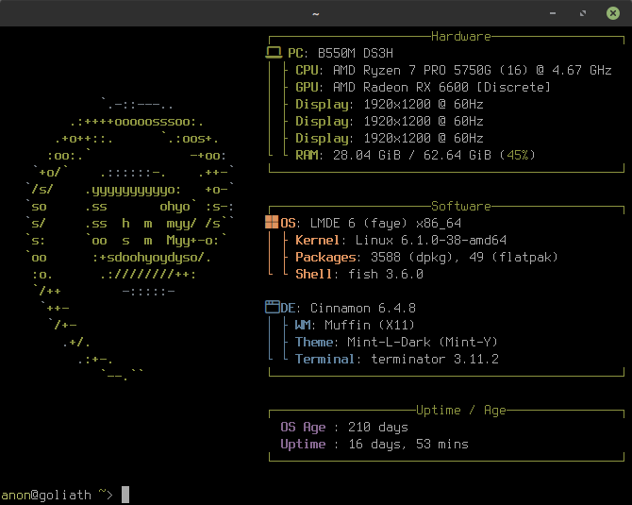Click the tilde title in the title bar
Viewport: 632px width, 505px height.
click(315, 13)
